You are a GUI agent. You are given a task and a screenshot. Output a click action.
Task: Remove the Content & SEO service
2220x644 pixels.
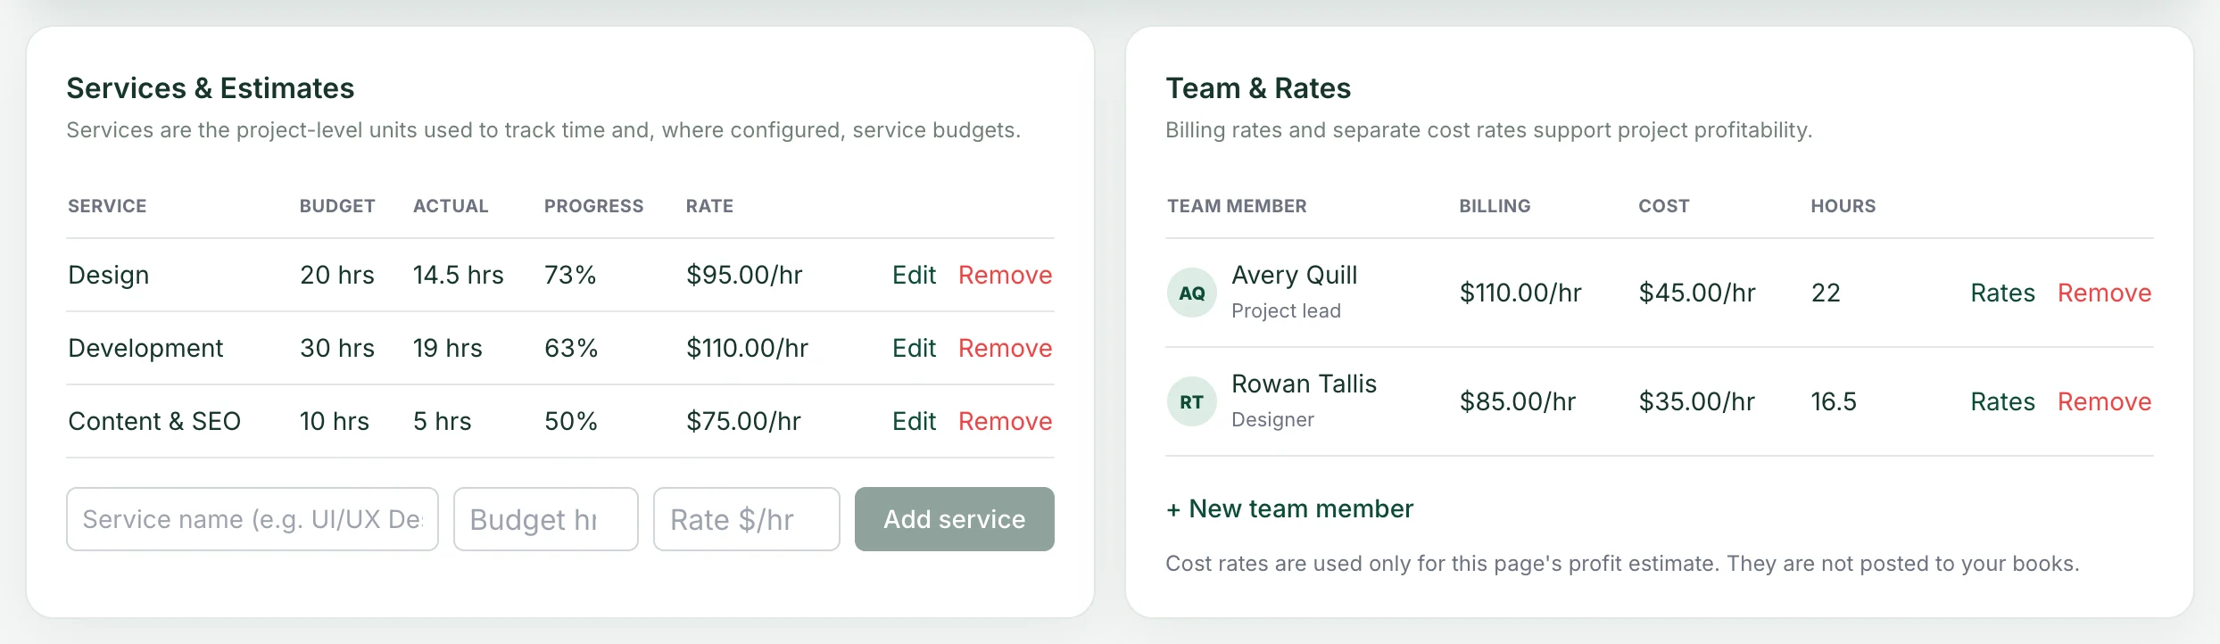(x=1005, y=421)
